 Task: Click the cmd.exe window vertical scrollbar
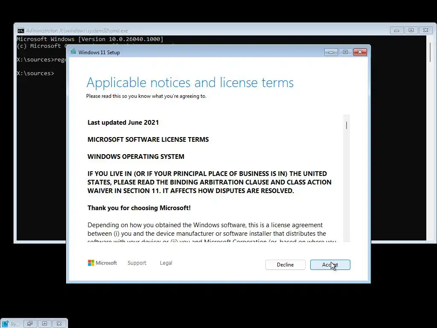pyautogui.click(x=430, y=137)
